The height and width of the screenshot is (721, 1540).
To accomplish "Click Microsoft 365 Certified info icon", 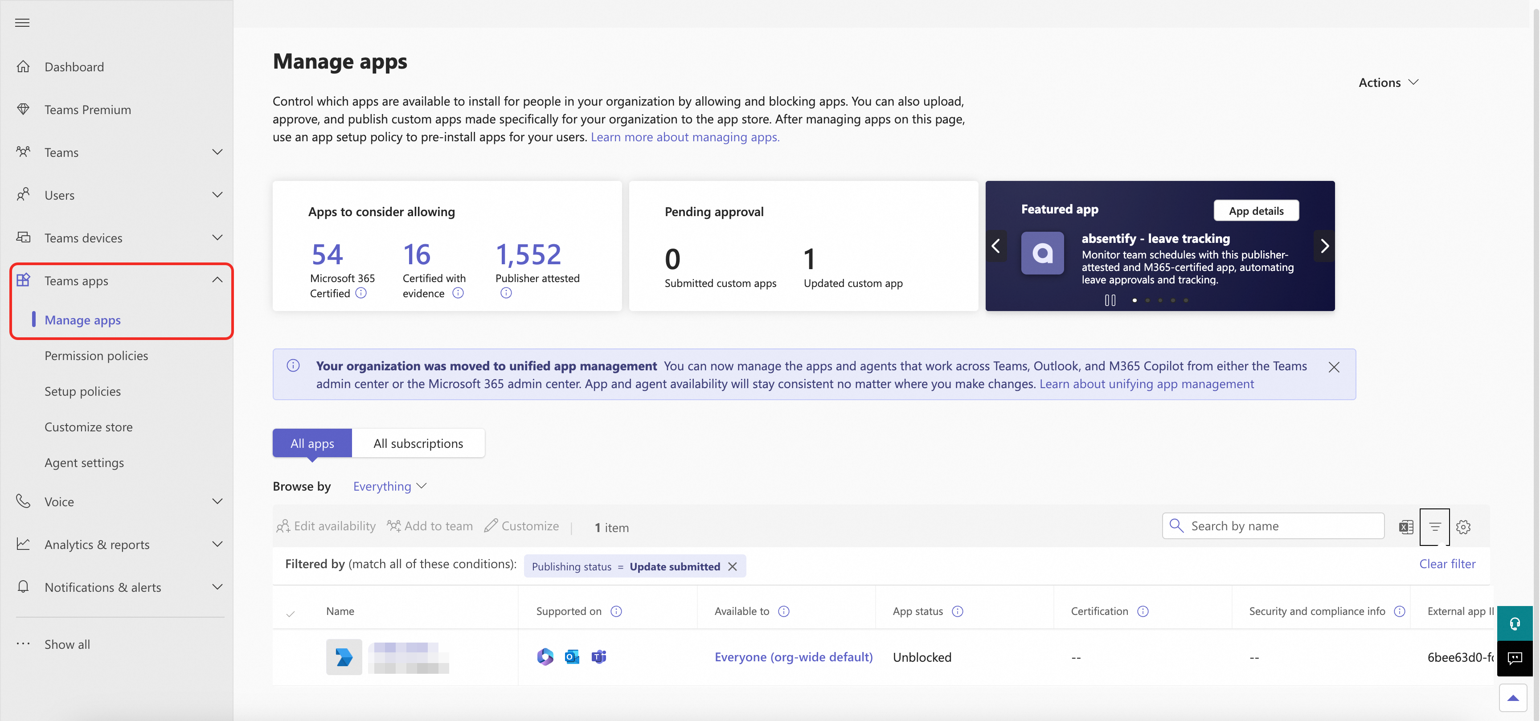I will pos(361,293).
